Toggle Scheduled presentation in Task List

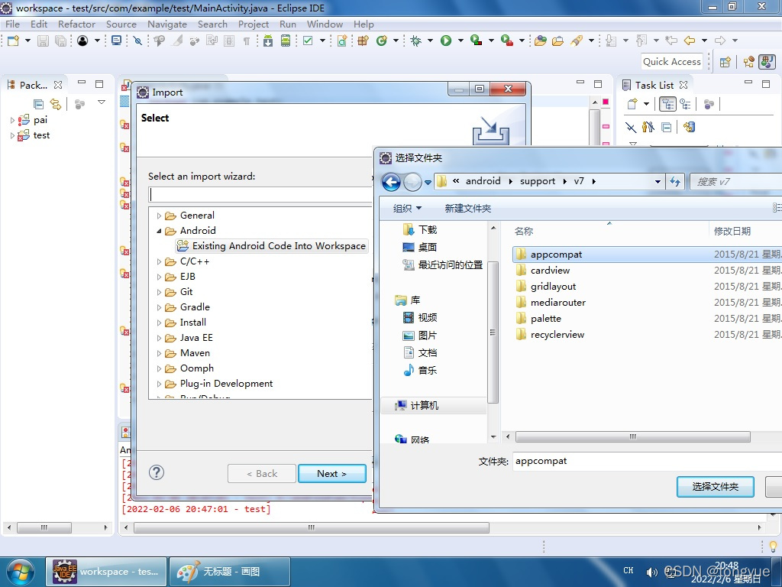pos(685,104)
